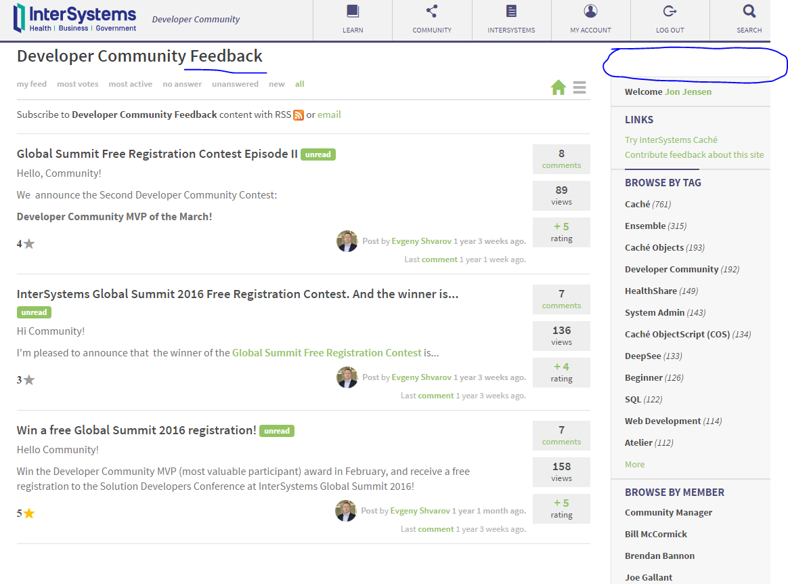
Task: Open member Community Manager
Action: 668,513
